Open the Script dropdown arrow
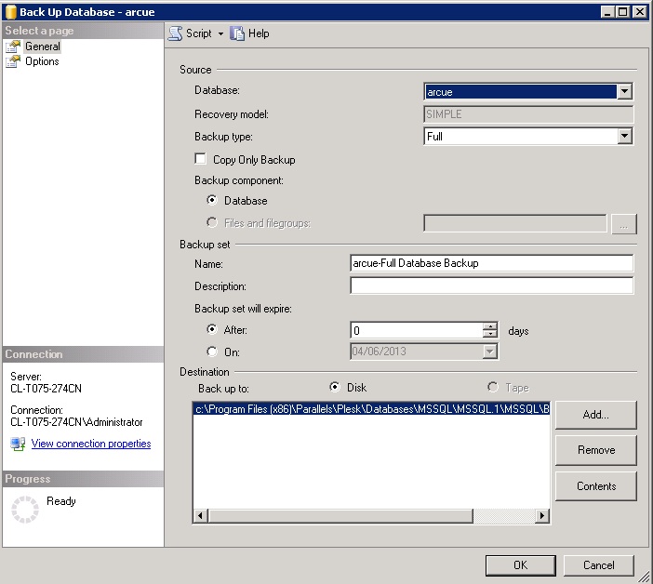The width and height of the screenshot is (653, 584). tap(220, 33)
